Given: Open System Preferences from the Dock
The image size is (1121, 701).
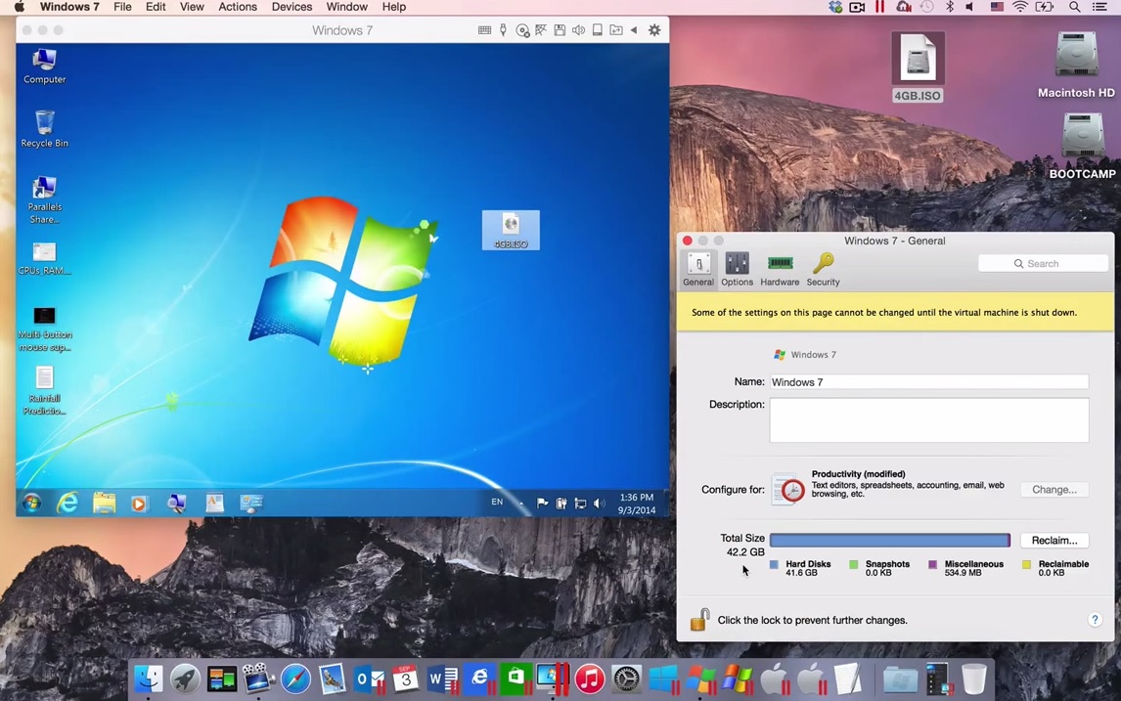Looking at the screenshot, I should click(x=626, y=679).
